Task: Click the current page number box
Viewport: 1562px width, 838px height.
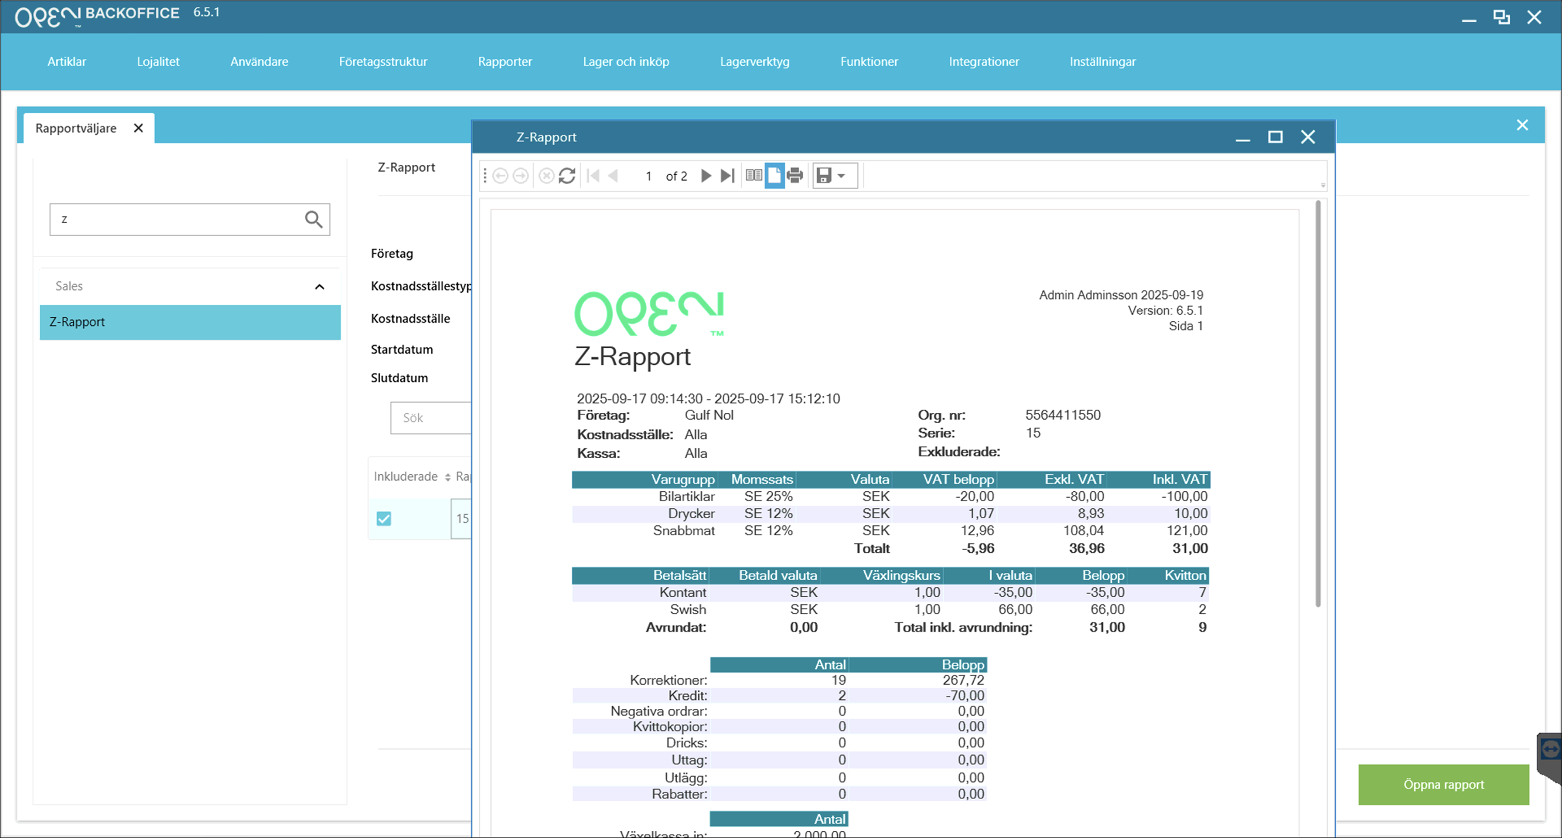Action: pos(648,176)
